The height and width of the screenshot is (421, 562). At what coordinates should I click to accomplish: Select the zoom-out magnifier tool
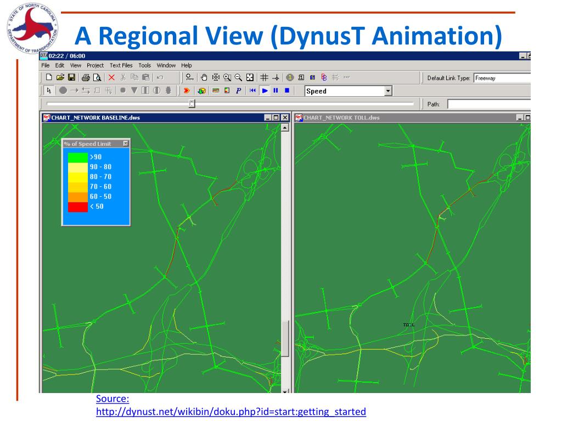(238, 77)
